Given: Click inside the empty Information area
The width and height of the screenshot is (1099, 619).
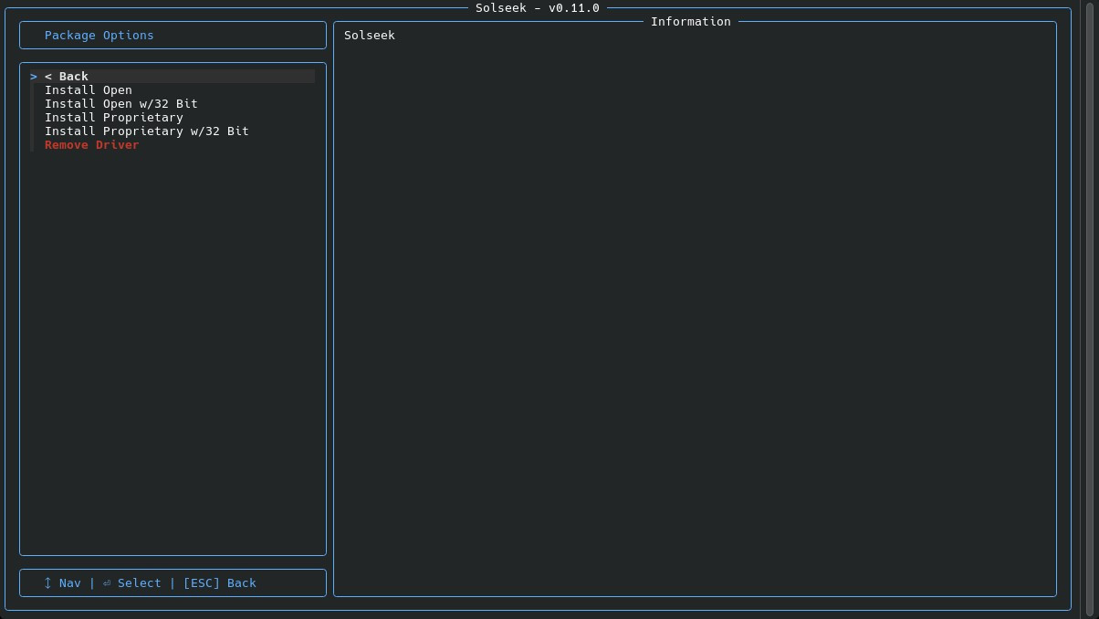Looking at the screenshot, I should pos(694,320).
